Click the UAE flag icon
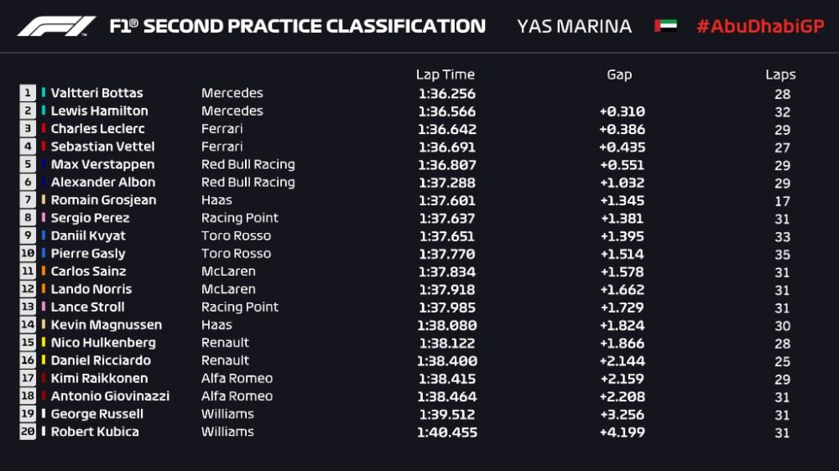This screenshot has width=839, height=471. point(665,27)
